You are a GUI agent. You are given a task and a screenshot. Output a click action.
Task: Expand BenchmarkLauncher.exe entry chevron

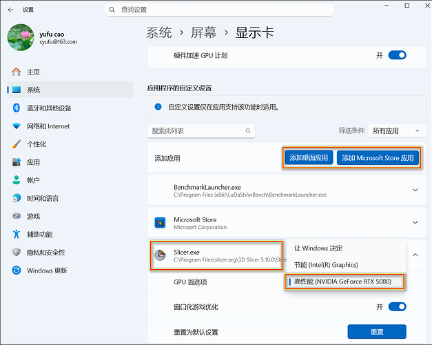coord(415,190)
